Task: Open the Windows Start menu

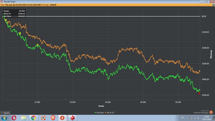Action: (x=4, y=118)
